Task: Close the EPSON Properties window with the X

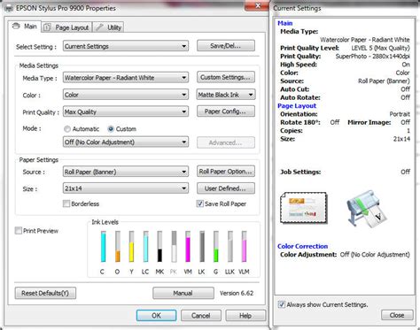Action: coord(257,6)
